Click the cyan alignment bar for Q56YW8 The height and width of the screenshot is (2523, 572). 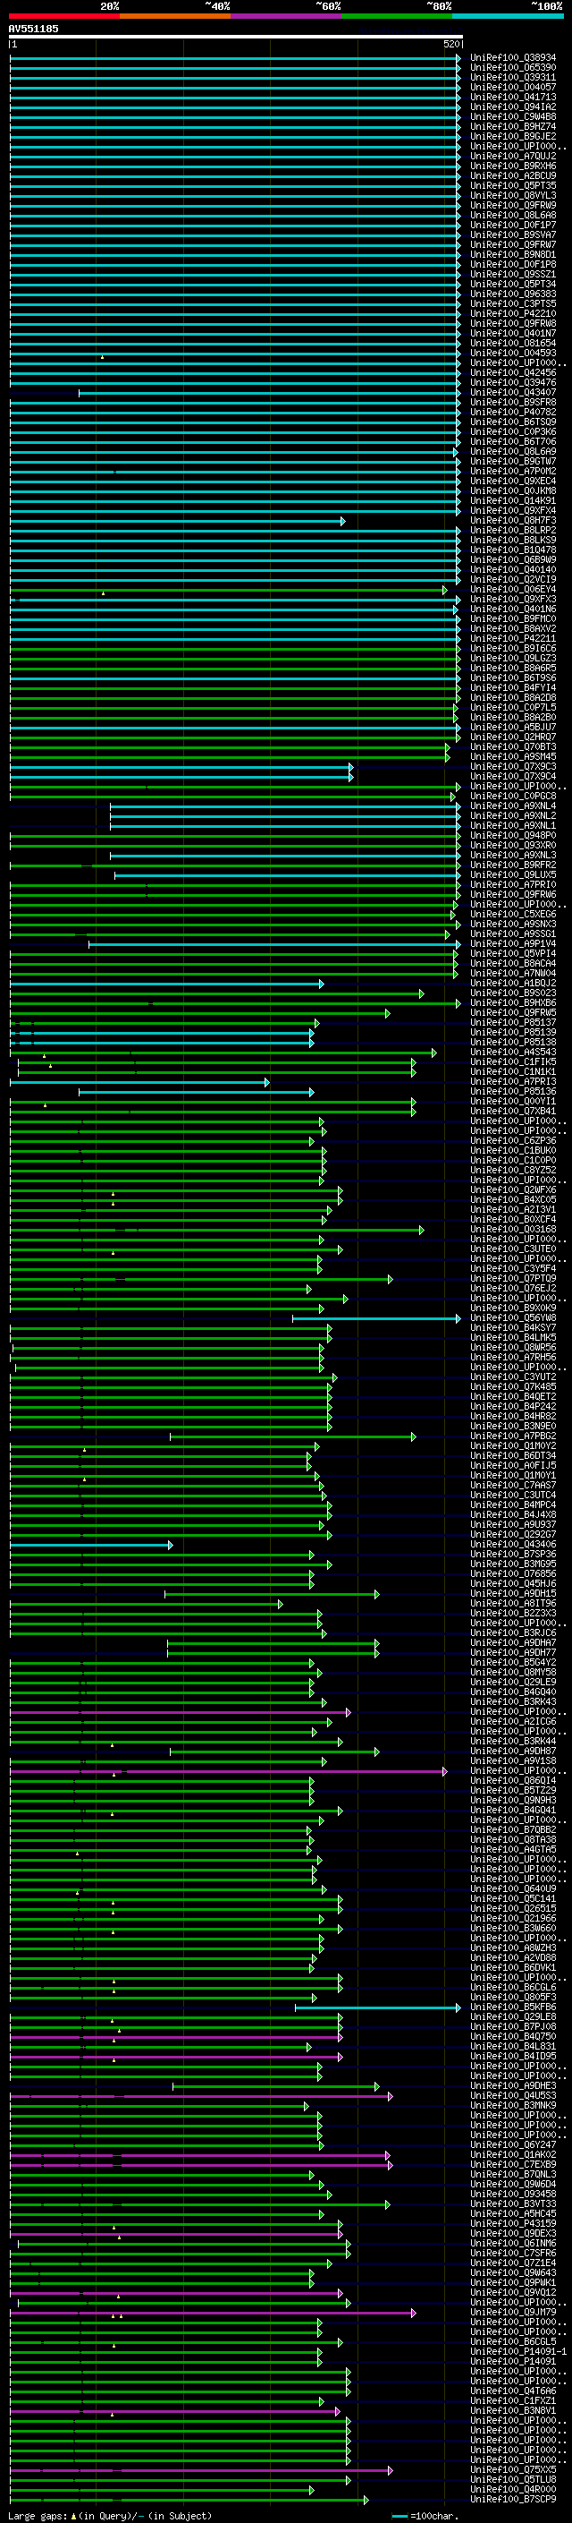pyautogui.click(x=376, y=1318)
